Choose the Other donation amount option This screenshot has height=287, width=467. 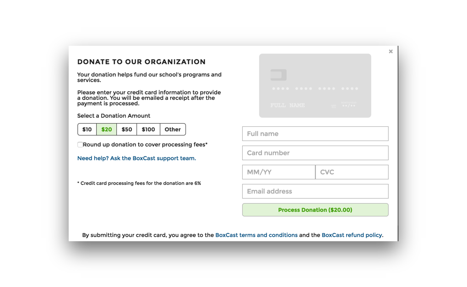(x=173, y=130)
